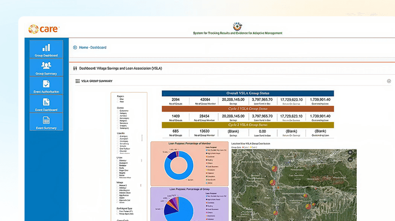Open the Event Dashboard chart icon
The image size is (395, 221).
pyautogui.click(x=46, y=102)
